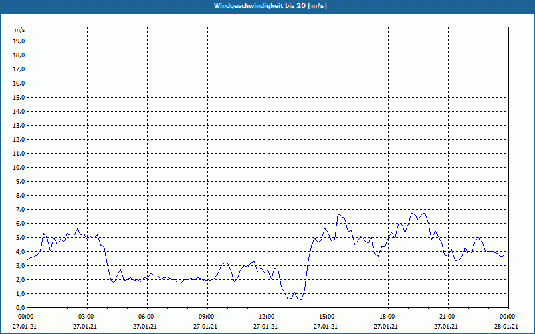Pick the '4,0' y-axis label
The image size is (535, 334).
pyautogui.click(x=20, y=252)
